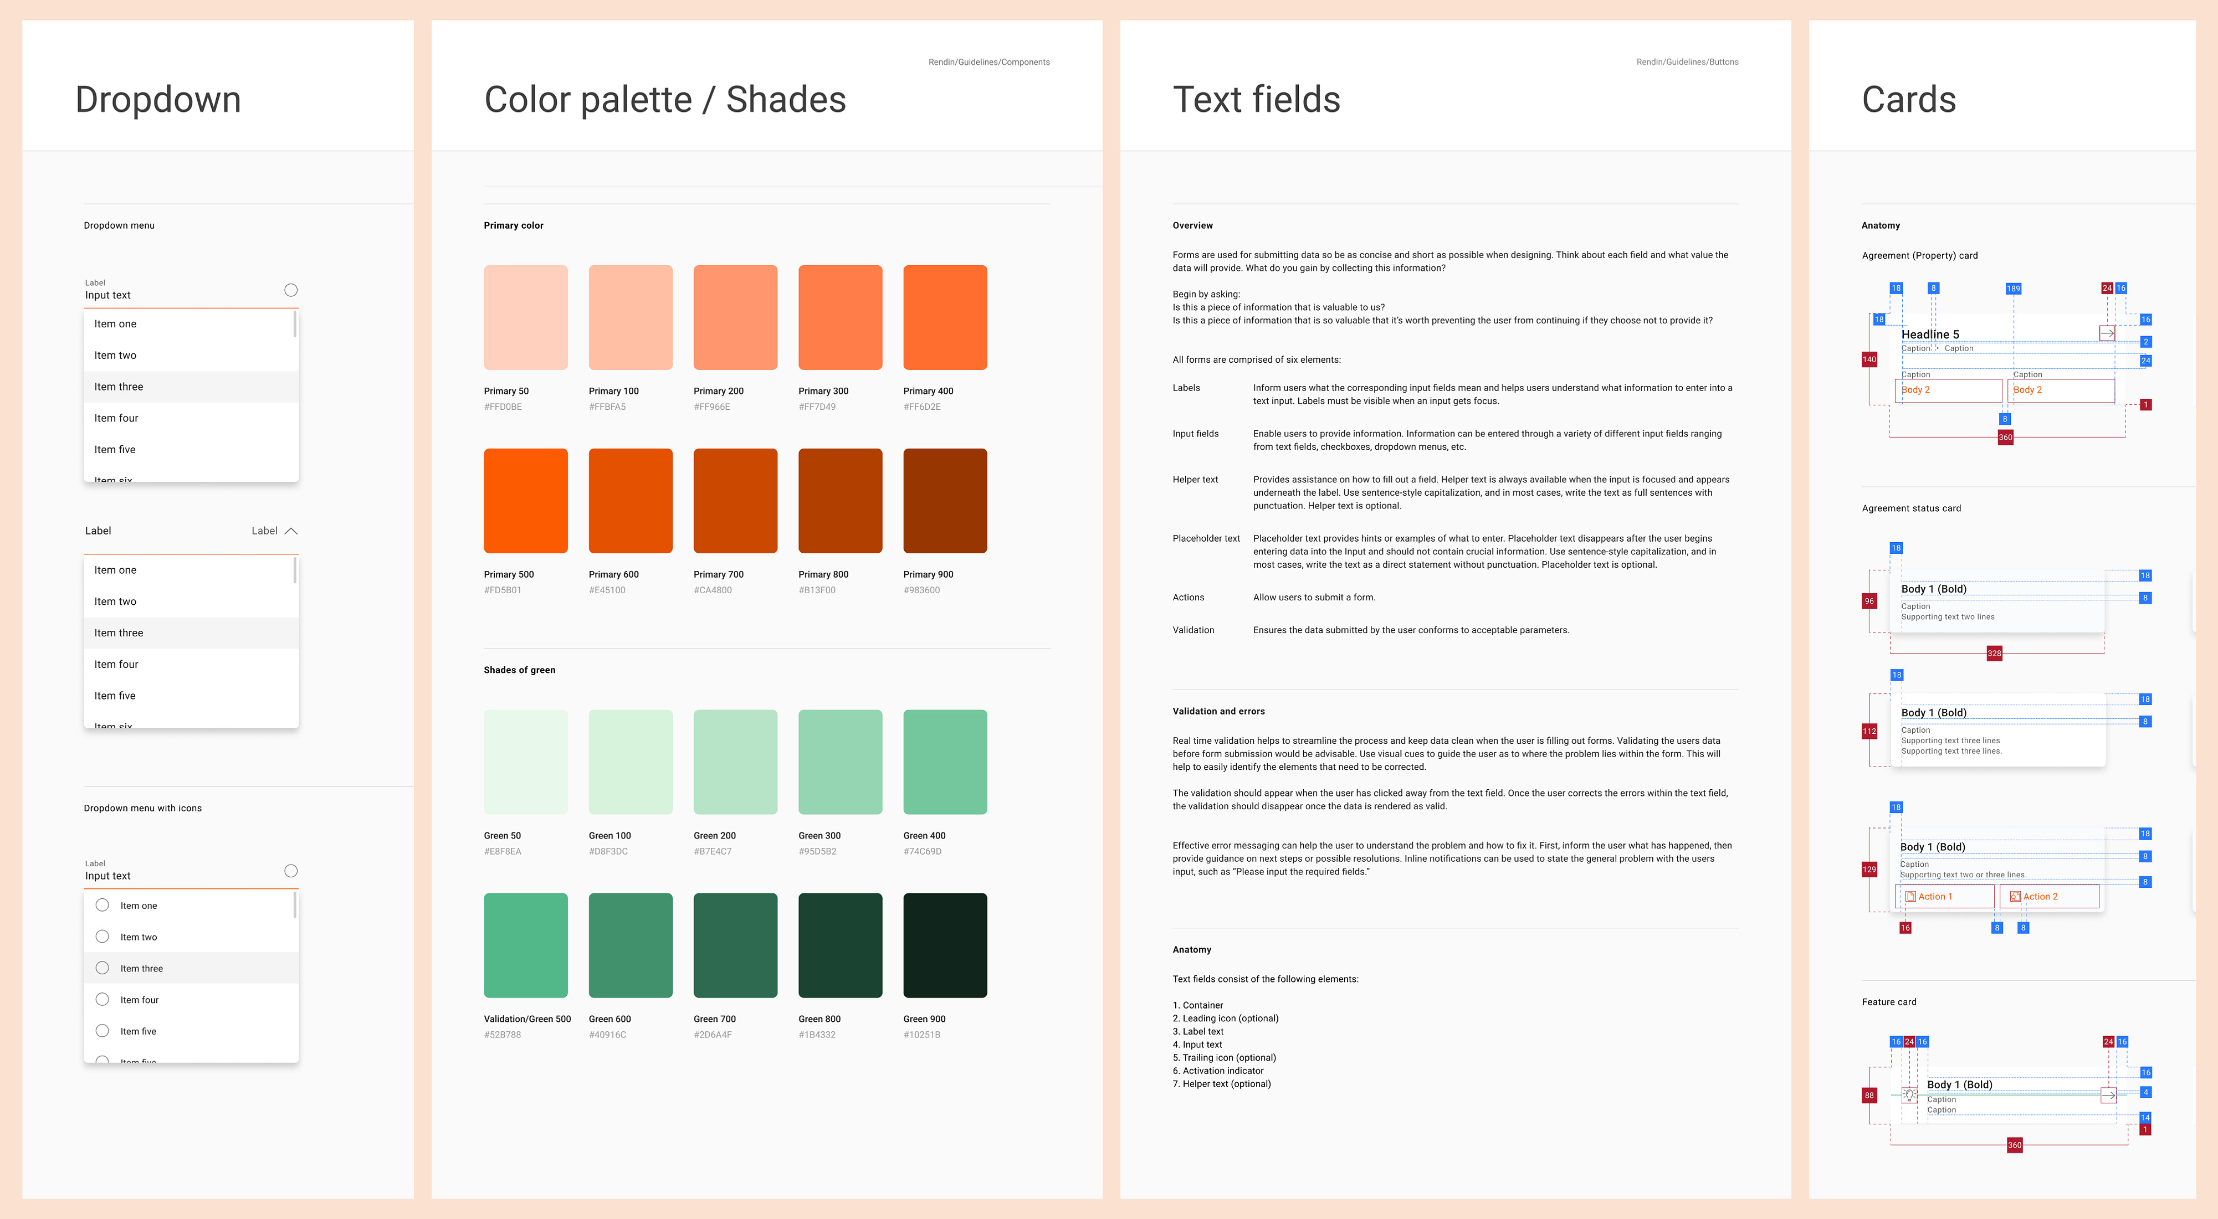Collapse the Label dropdown using chevron up
The width and height of the screenshot is (2218, 1219).
(291, 531)
